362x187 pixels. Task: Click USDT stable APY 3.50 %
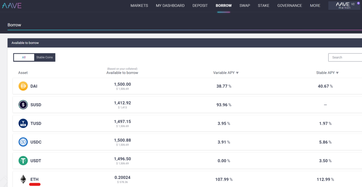tap(325, 161)
